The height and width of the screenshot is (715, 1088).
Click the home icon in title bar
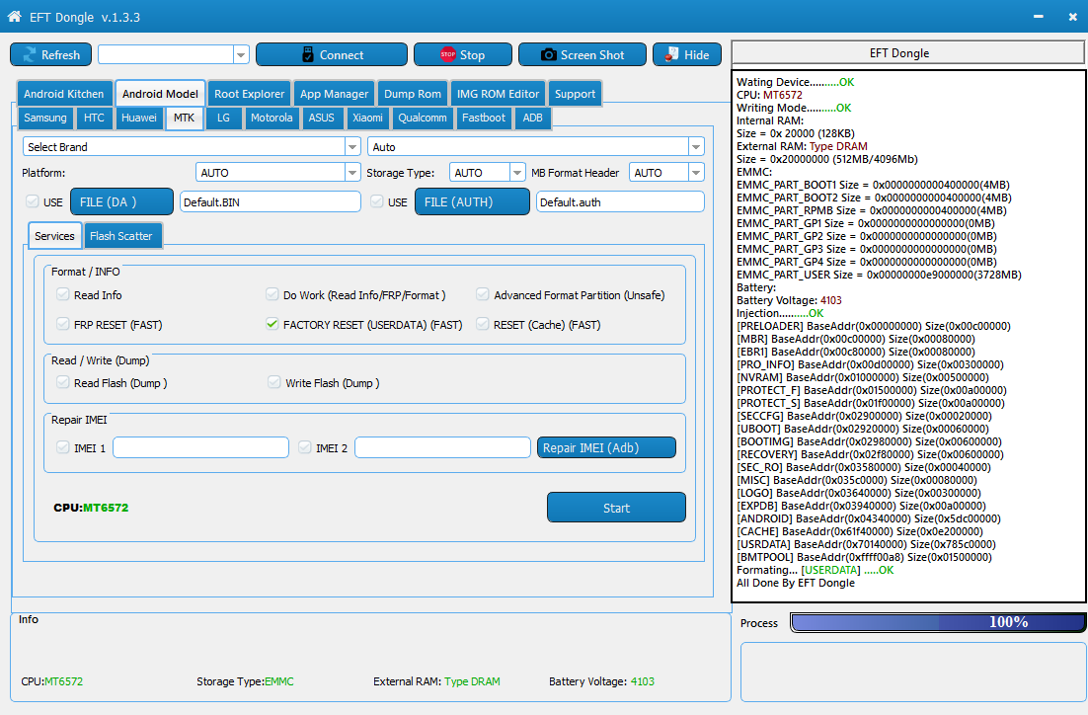[x=14, y=16]
